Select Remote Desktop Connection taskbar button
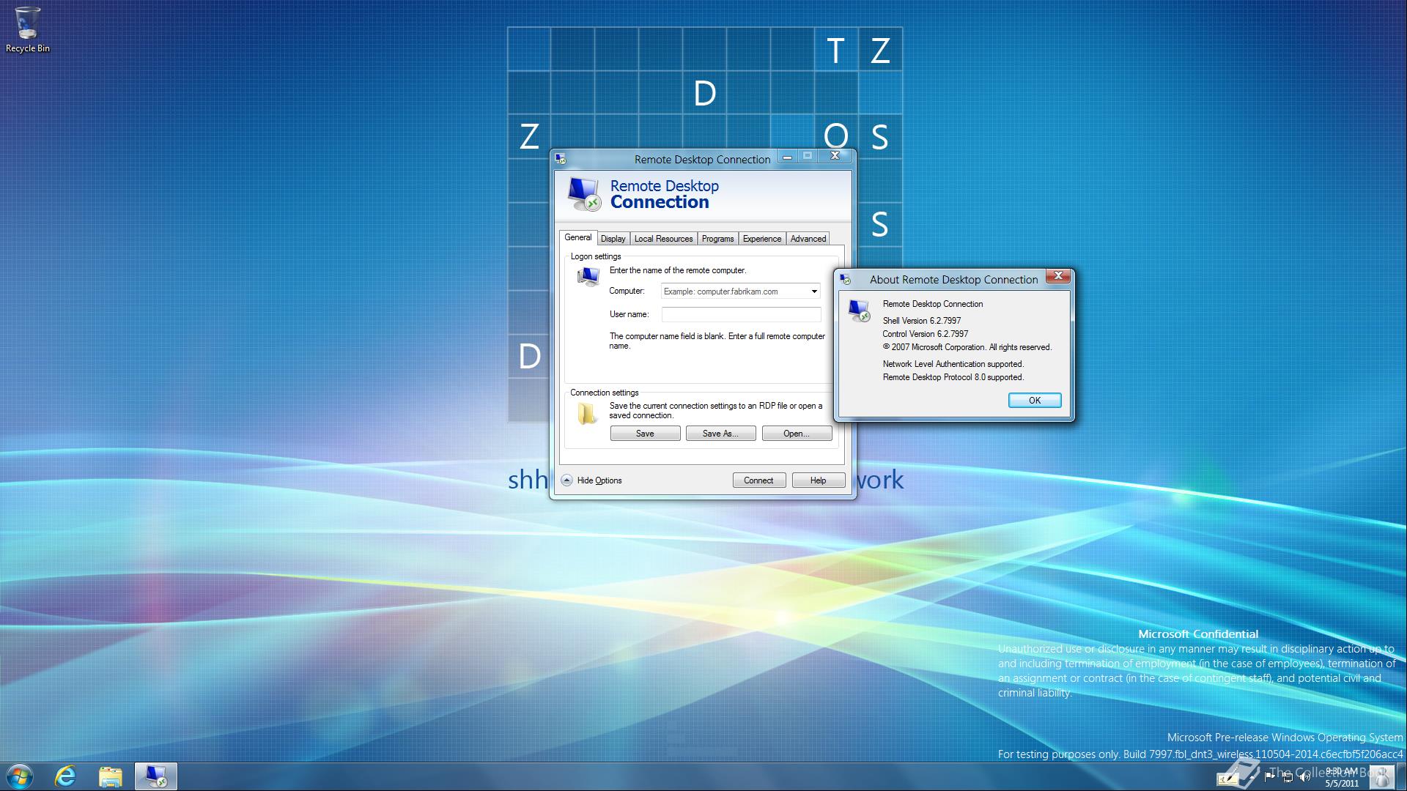 point(156,776)
